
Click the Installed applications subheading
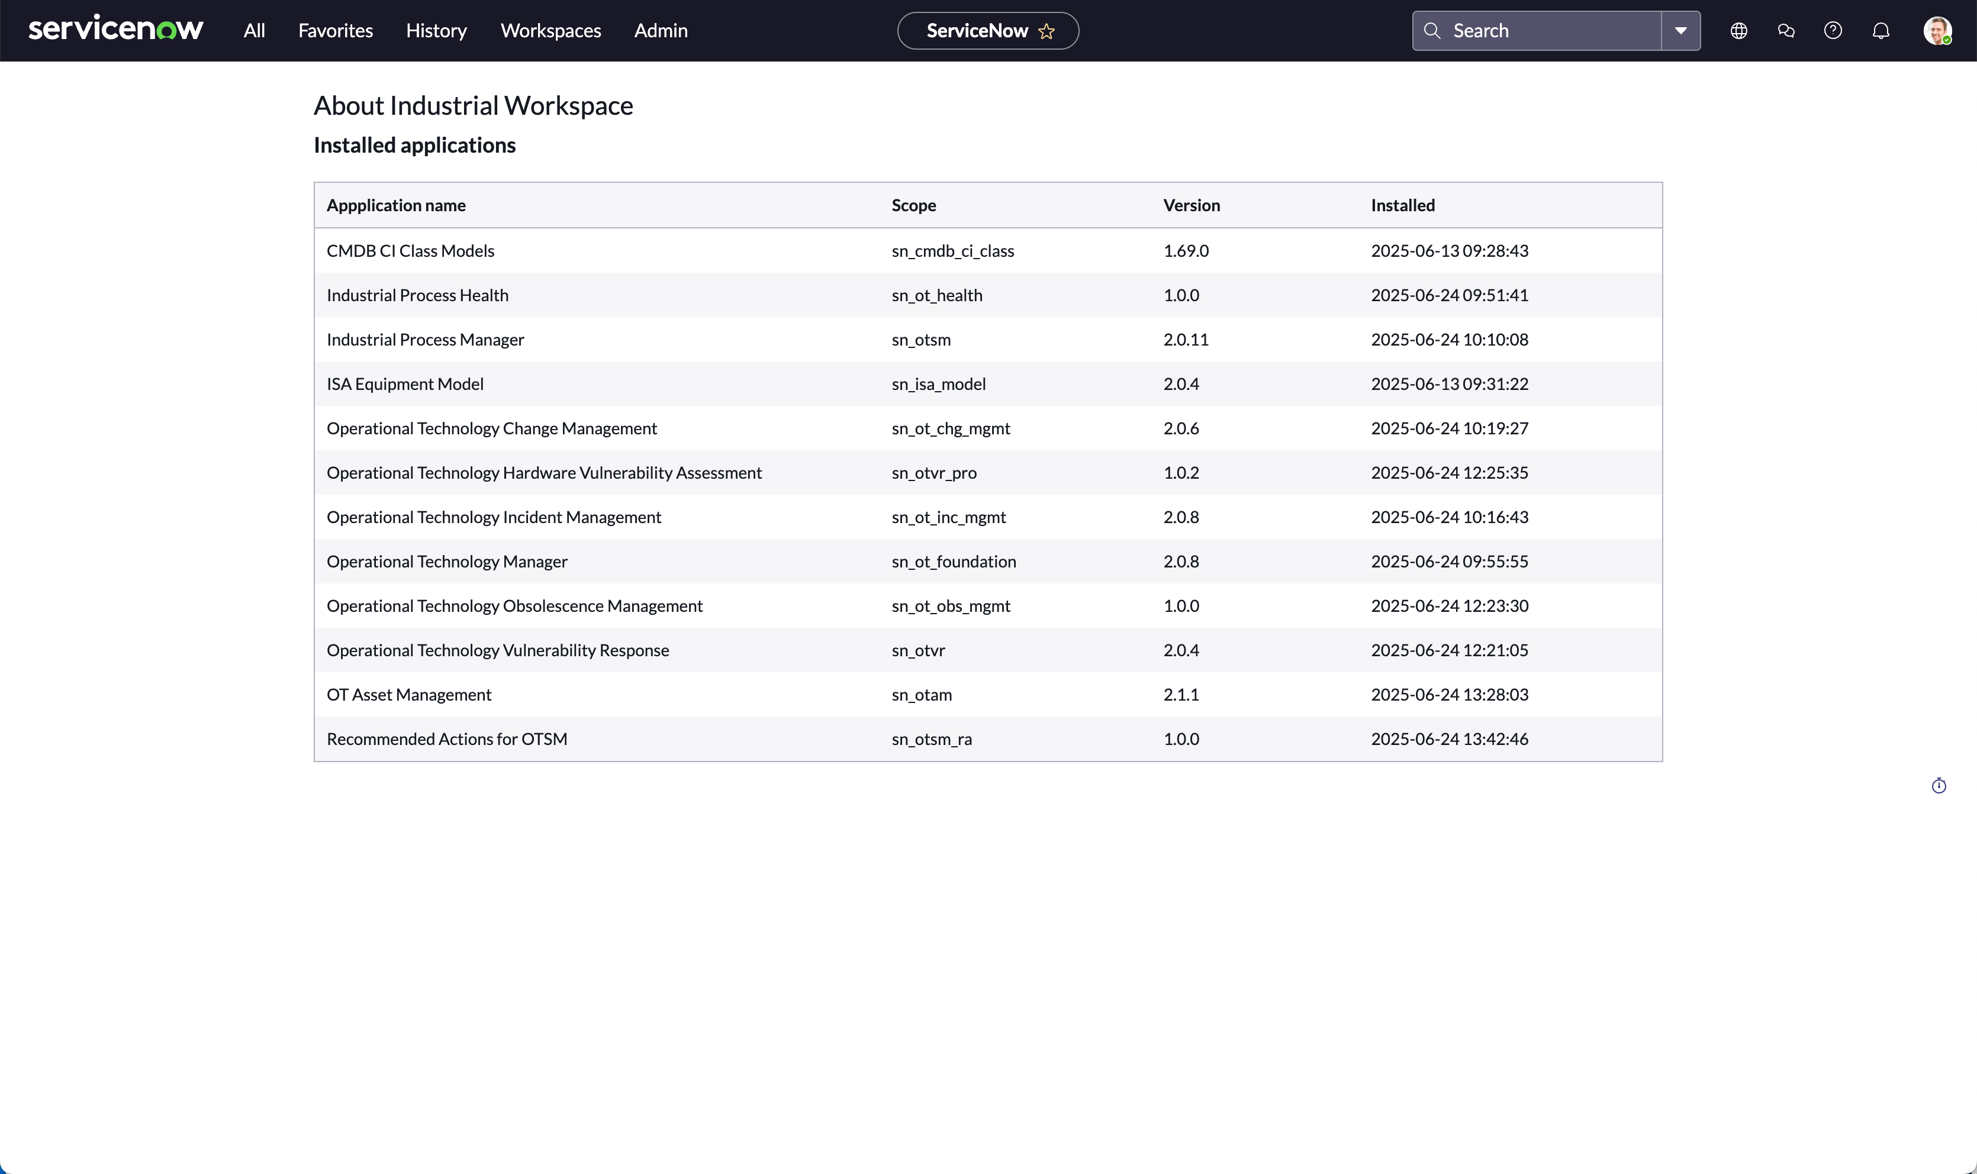(414, 145)
